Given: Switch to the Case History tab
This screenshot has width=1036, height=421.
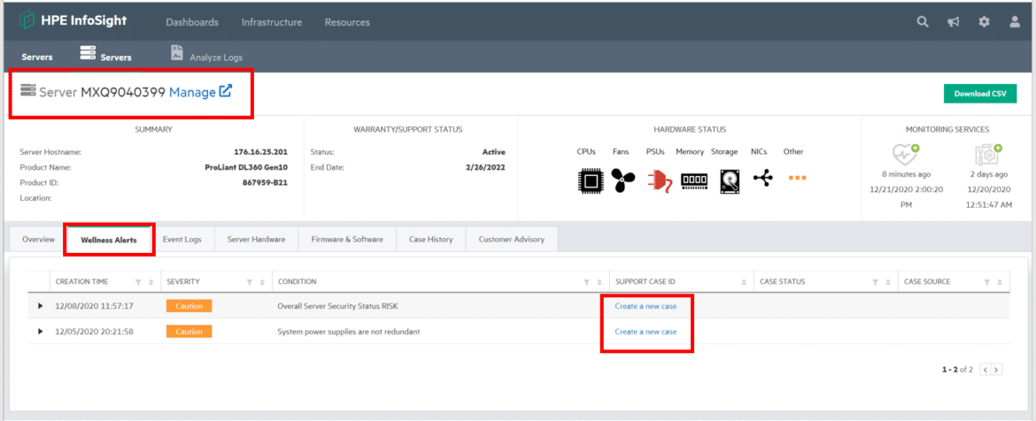Looking at the screenshot, I should [x=431, y=239].
